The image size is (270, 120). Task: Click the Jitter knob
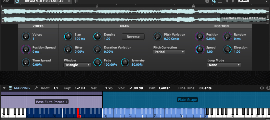coord(68,49)
